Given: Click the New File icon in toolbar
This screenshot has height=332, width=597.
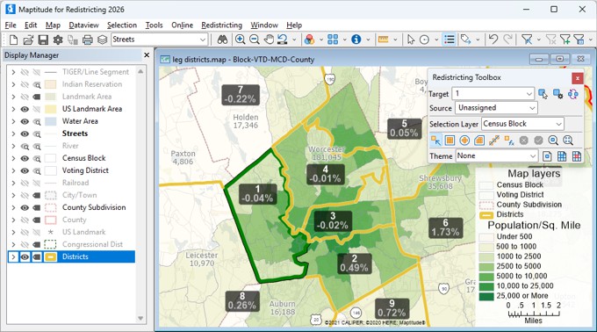Looking at the screenshot, I should 13,40.
